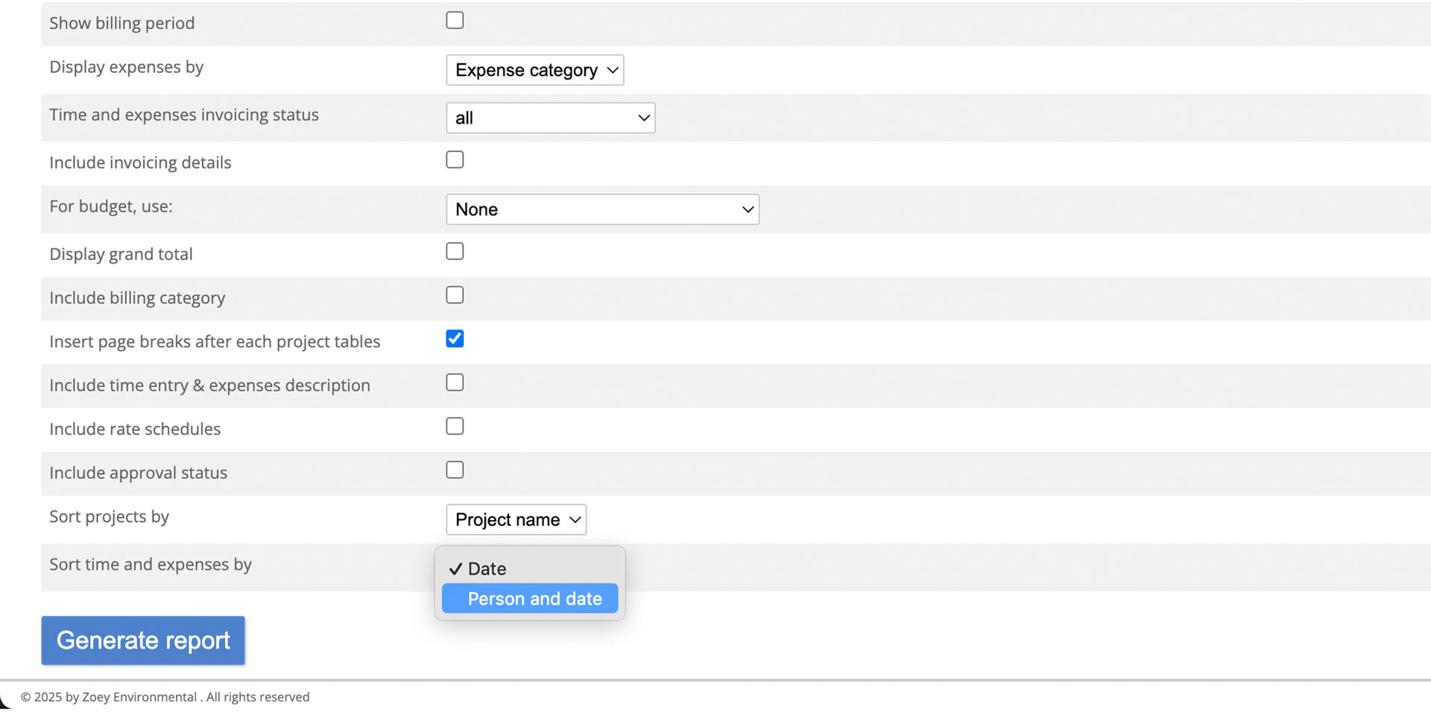Select Date option in sort menu

click(487, 569)
